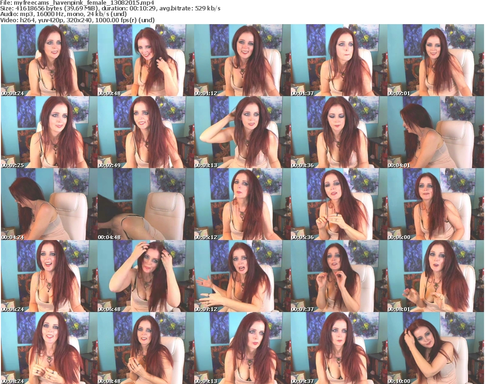485x384 pixels.
Task: Open the frame at 00:03:36
Action: click(x=339, y=132)
